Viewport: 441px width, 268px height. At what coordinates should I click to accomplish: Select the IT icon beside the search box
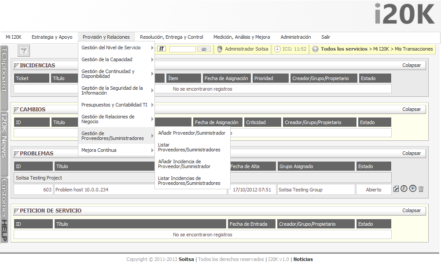(x=161, y=49)
